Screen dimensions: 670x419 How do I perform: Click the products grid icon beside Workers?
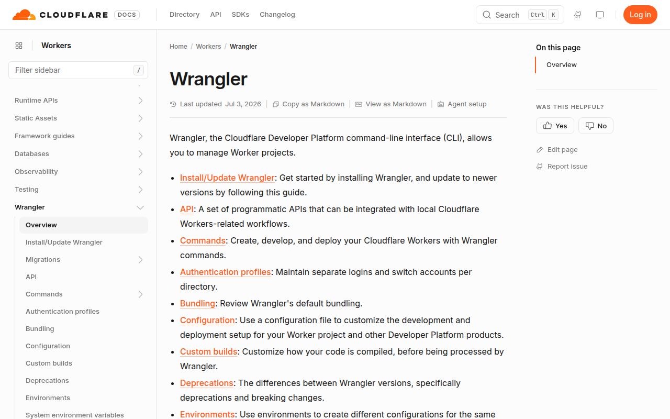[19, 46]
